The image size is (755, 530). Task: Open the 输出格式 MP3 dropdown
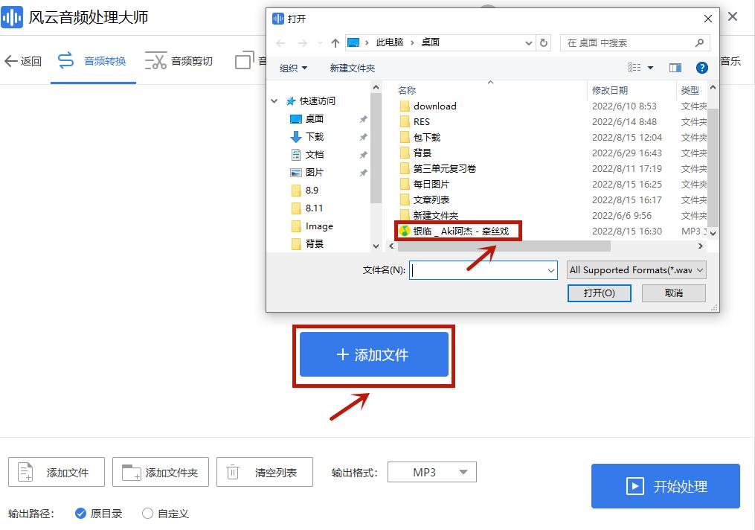point(431,472)
